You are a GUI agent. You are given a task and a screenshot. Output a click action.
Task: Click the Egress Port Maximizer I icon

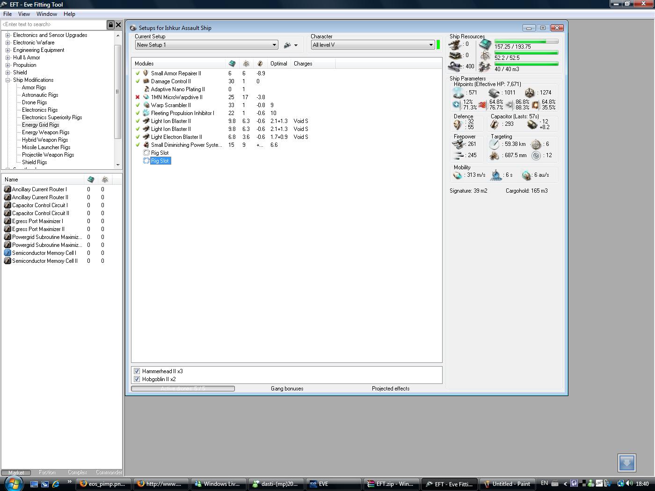[7, 221]
